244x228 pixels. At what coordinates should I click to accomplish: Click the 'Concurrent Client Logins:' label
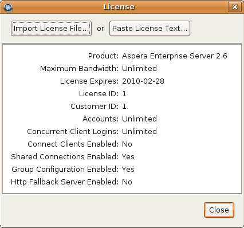[x=73, y=132]
